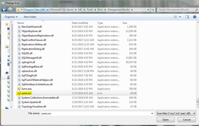This screenshot has width=199, height=126.
Task: Click New folder in the toolbar
Action: (x=30, y=17)
